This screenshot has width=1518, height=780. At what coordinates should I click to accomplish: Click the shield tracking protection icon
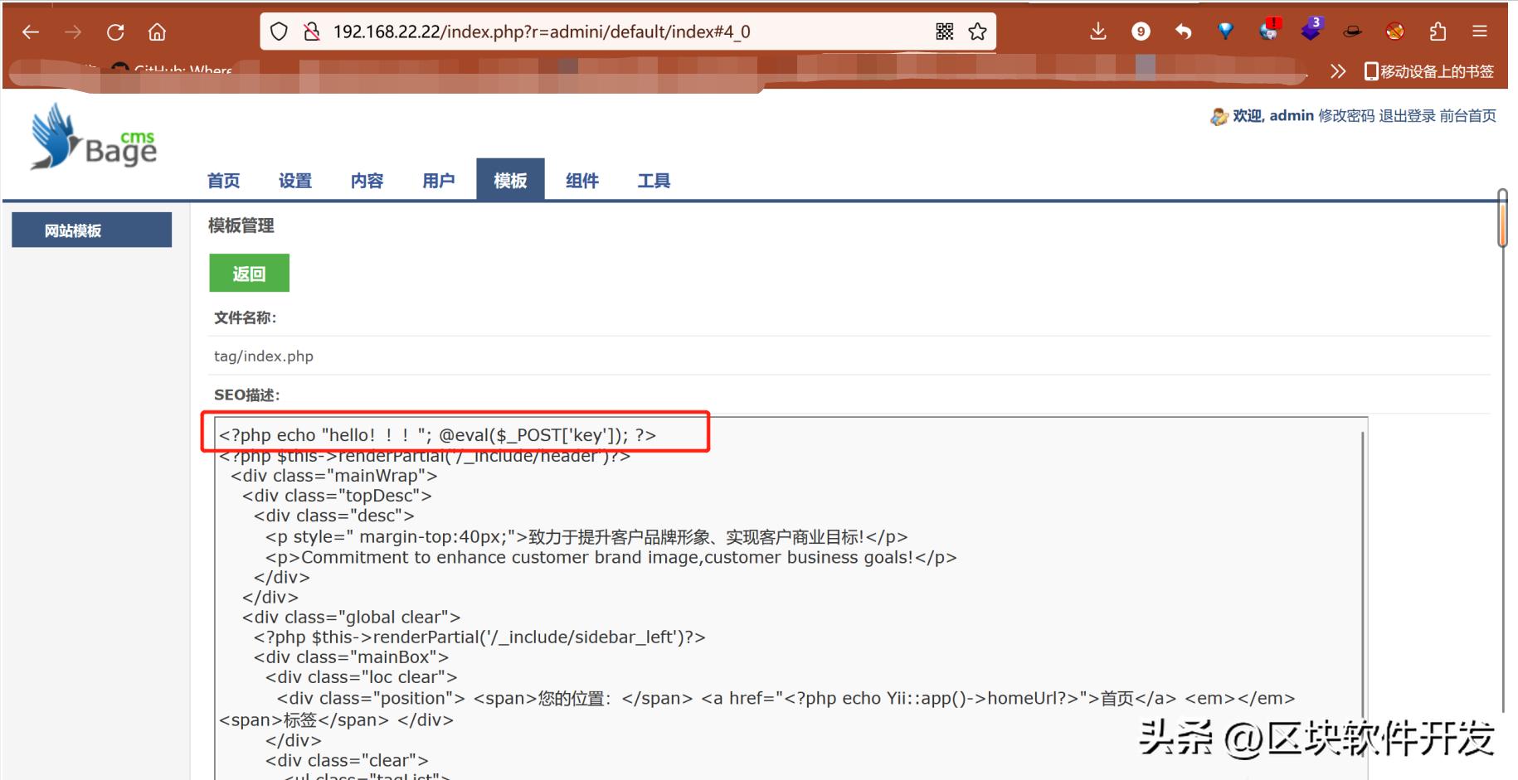[x=280, y=31]
